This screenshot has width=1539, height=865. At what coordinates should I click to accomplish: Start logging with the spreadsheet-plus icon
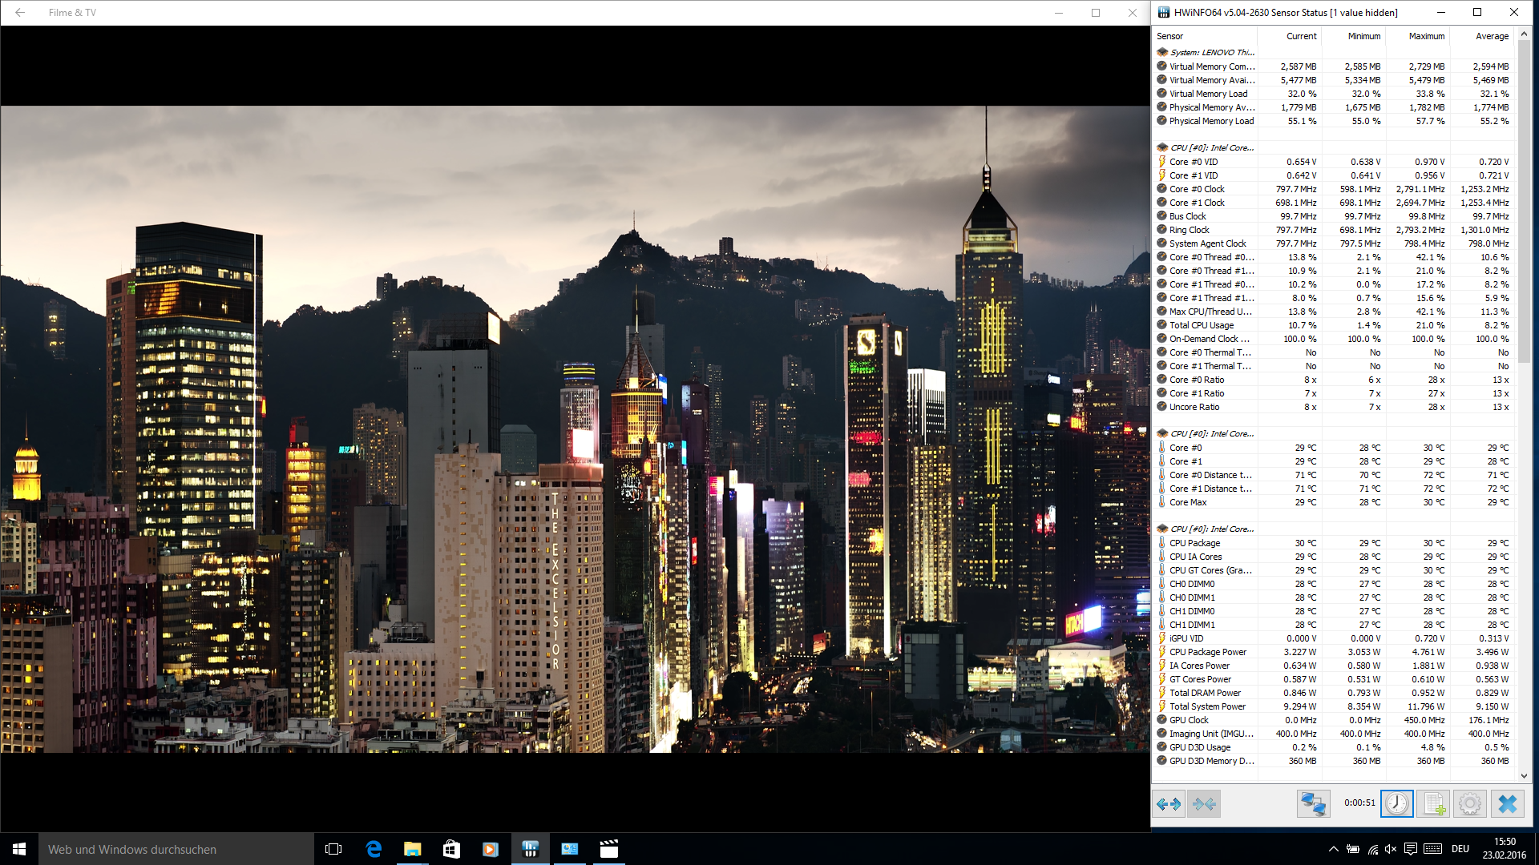pos(1433,803)
